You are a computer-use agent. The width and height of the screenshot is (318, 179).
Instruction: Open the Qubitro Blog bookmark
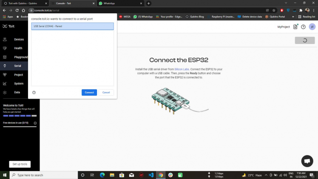[x=194, y=17]
